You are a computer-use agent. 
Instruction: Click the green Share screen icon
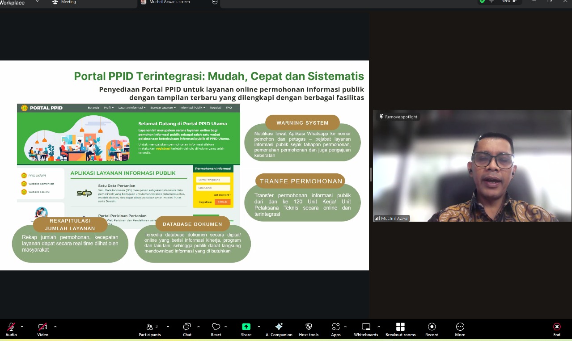coord(246,327)
